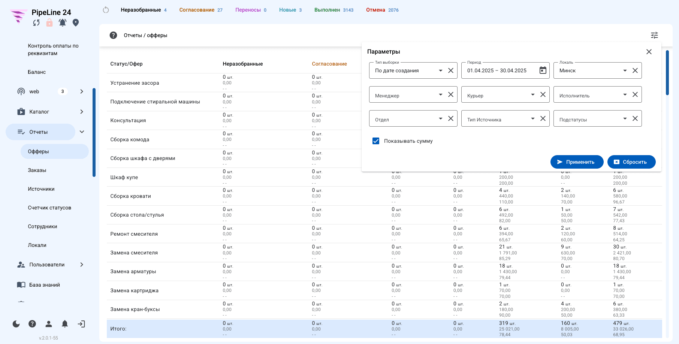The width and height of the screenshot is (679, 344).
Task: Open Заказы report in sidebar
Action: 37,170
